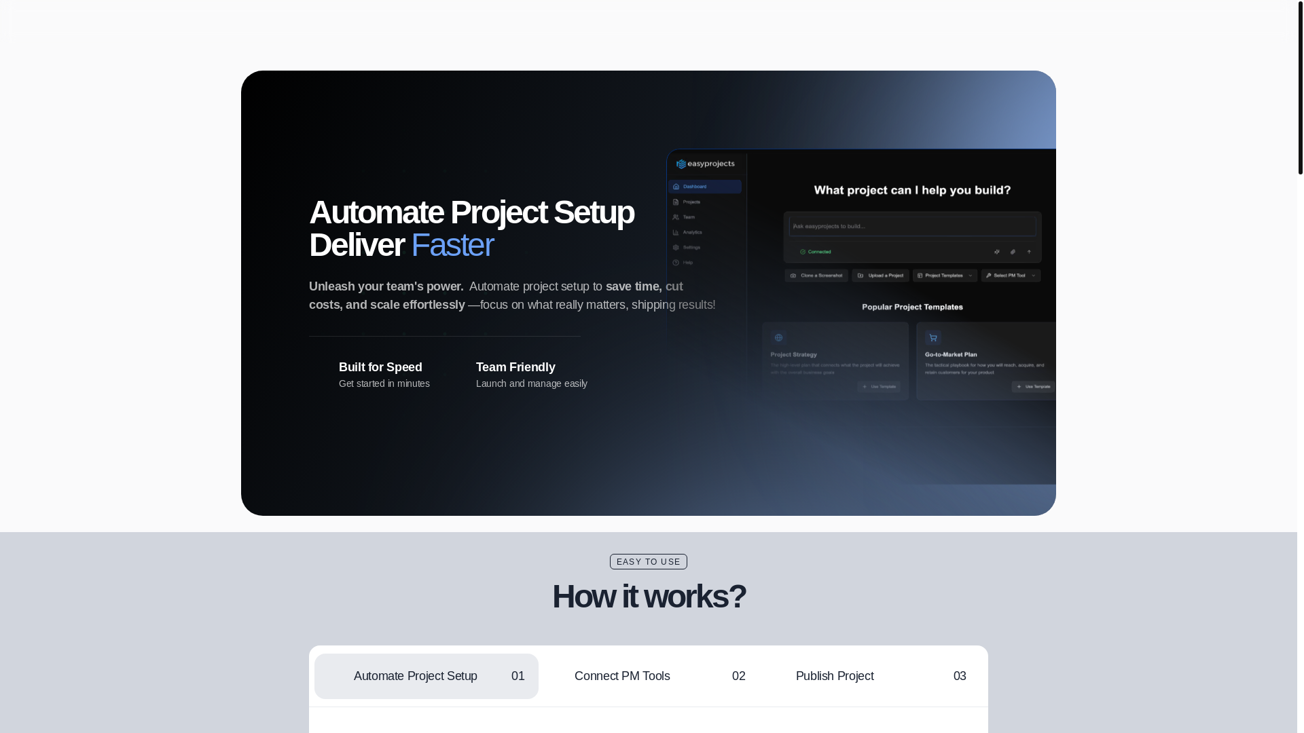Click the 'Built for Speed' feature text
This screenshot has height=733, width=1304.
pos(380,367)
